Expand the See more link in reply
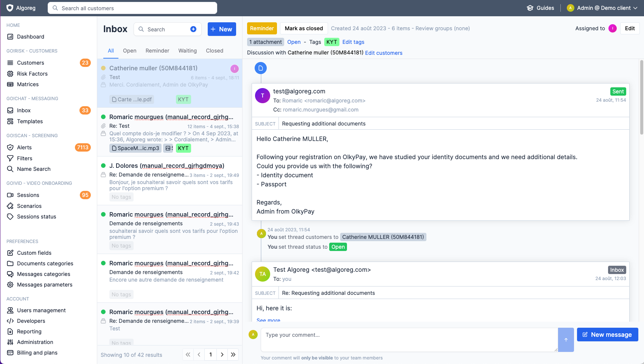Screen dimensions: 644x364 268,320
